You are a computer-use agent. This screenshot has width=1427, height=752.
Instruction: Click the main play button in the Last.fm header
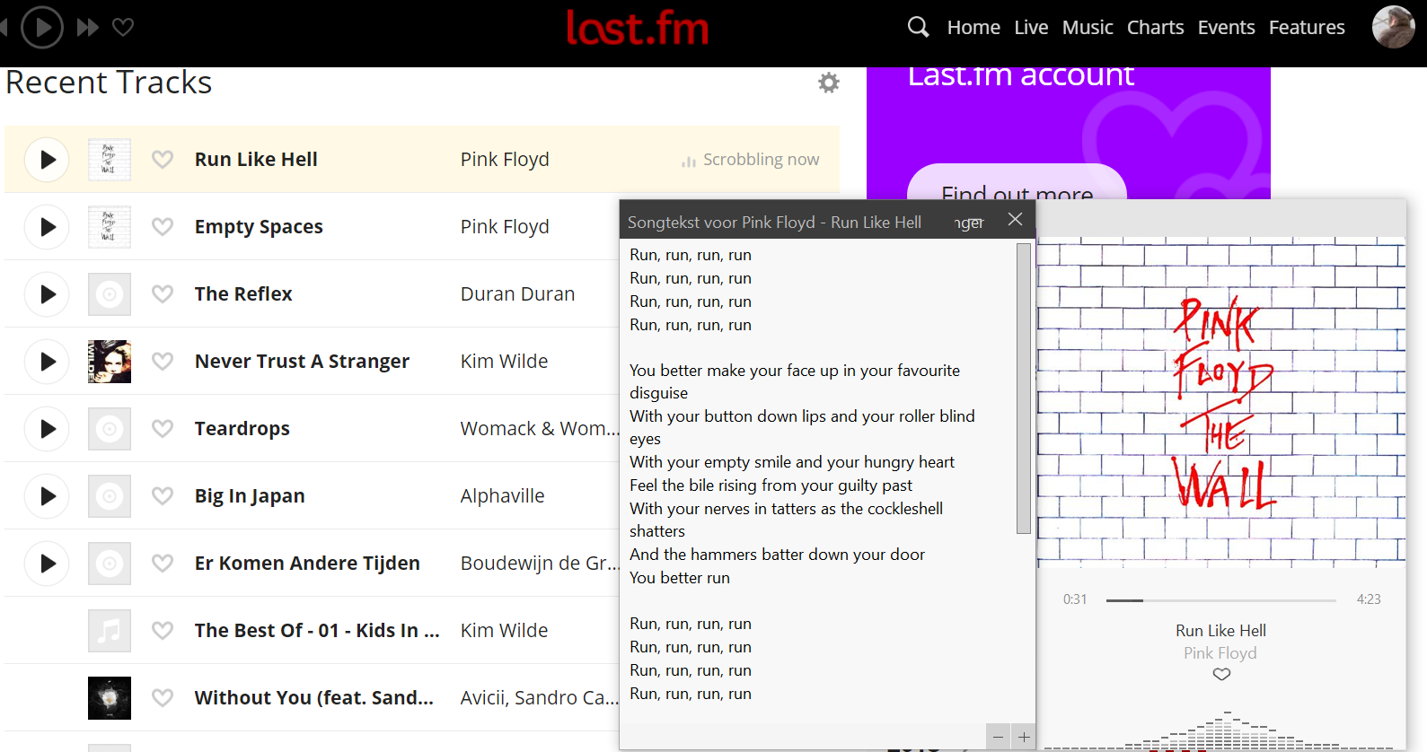42,27
